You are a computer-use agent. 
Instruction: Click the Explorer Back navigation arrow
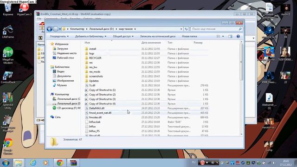[x=50, y=29]
